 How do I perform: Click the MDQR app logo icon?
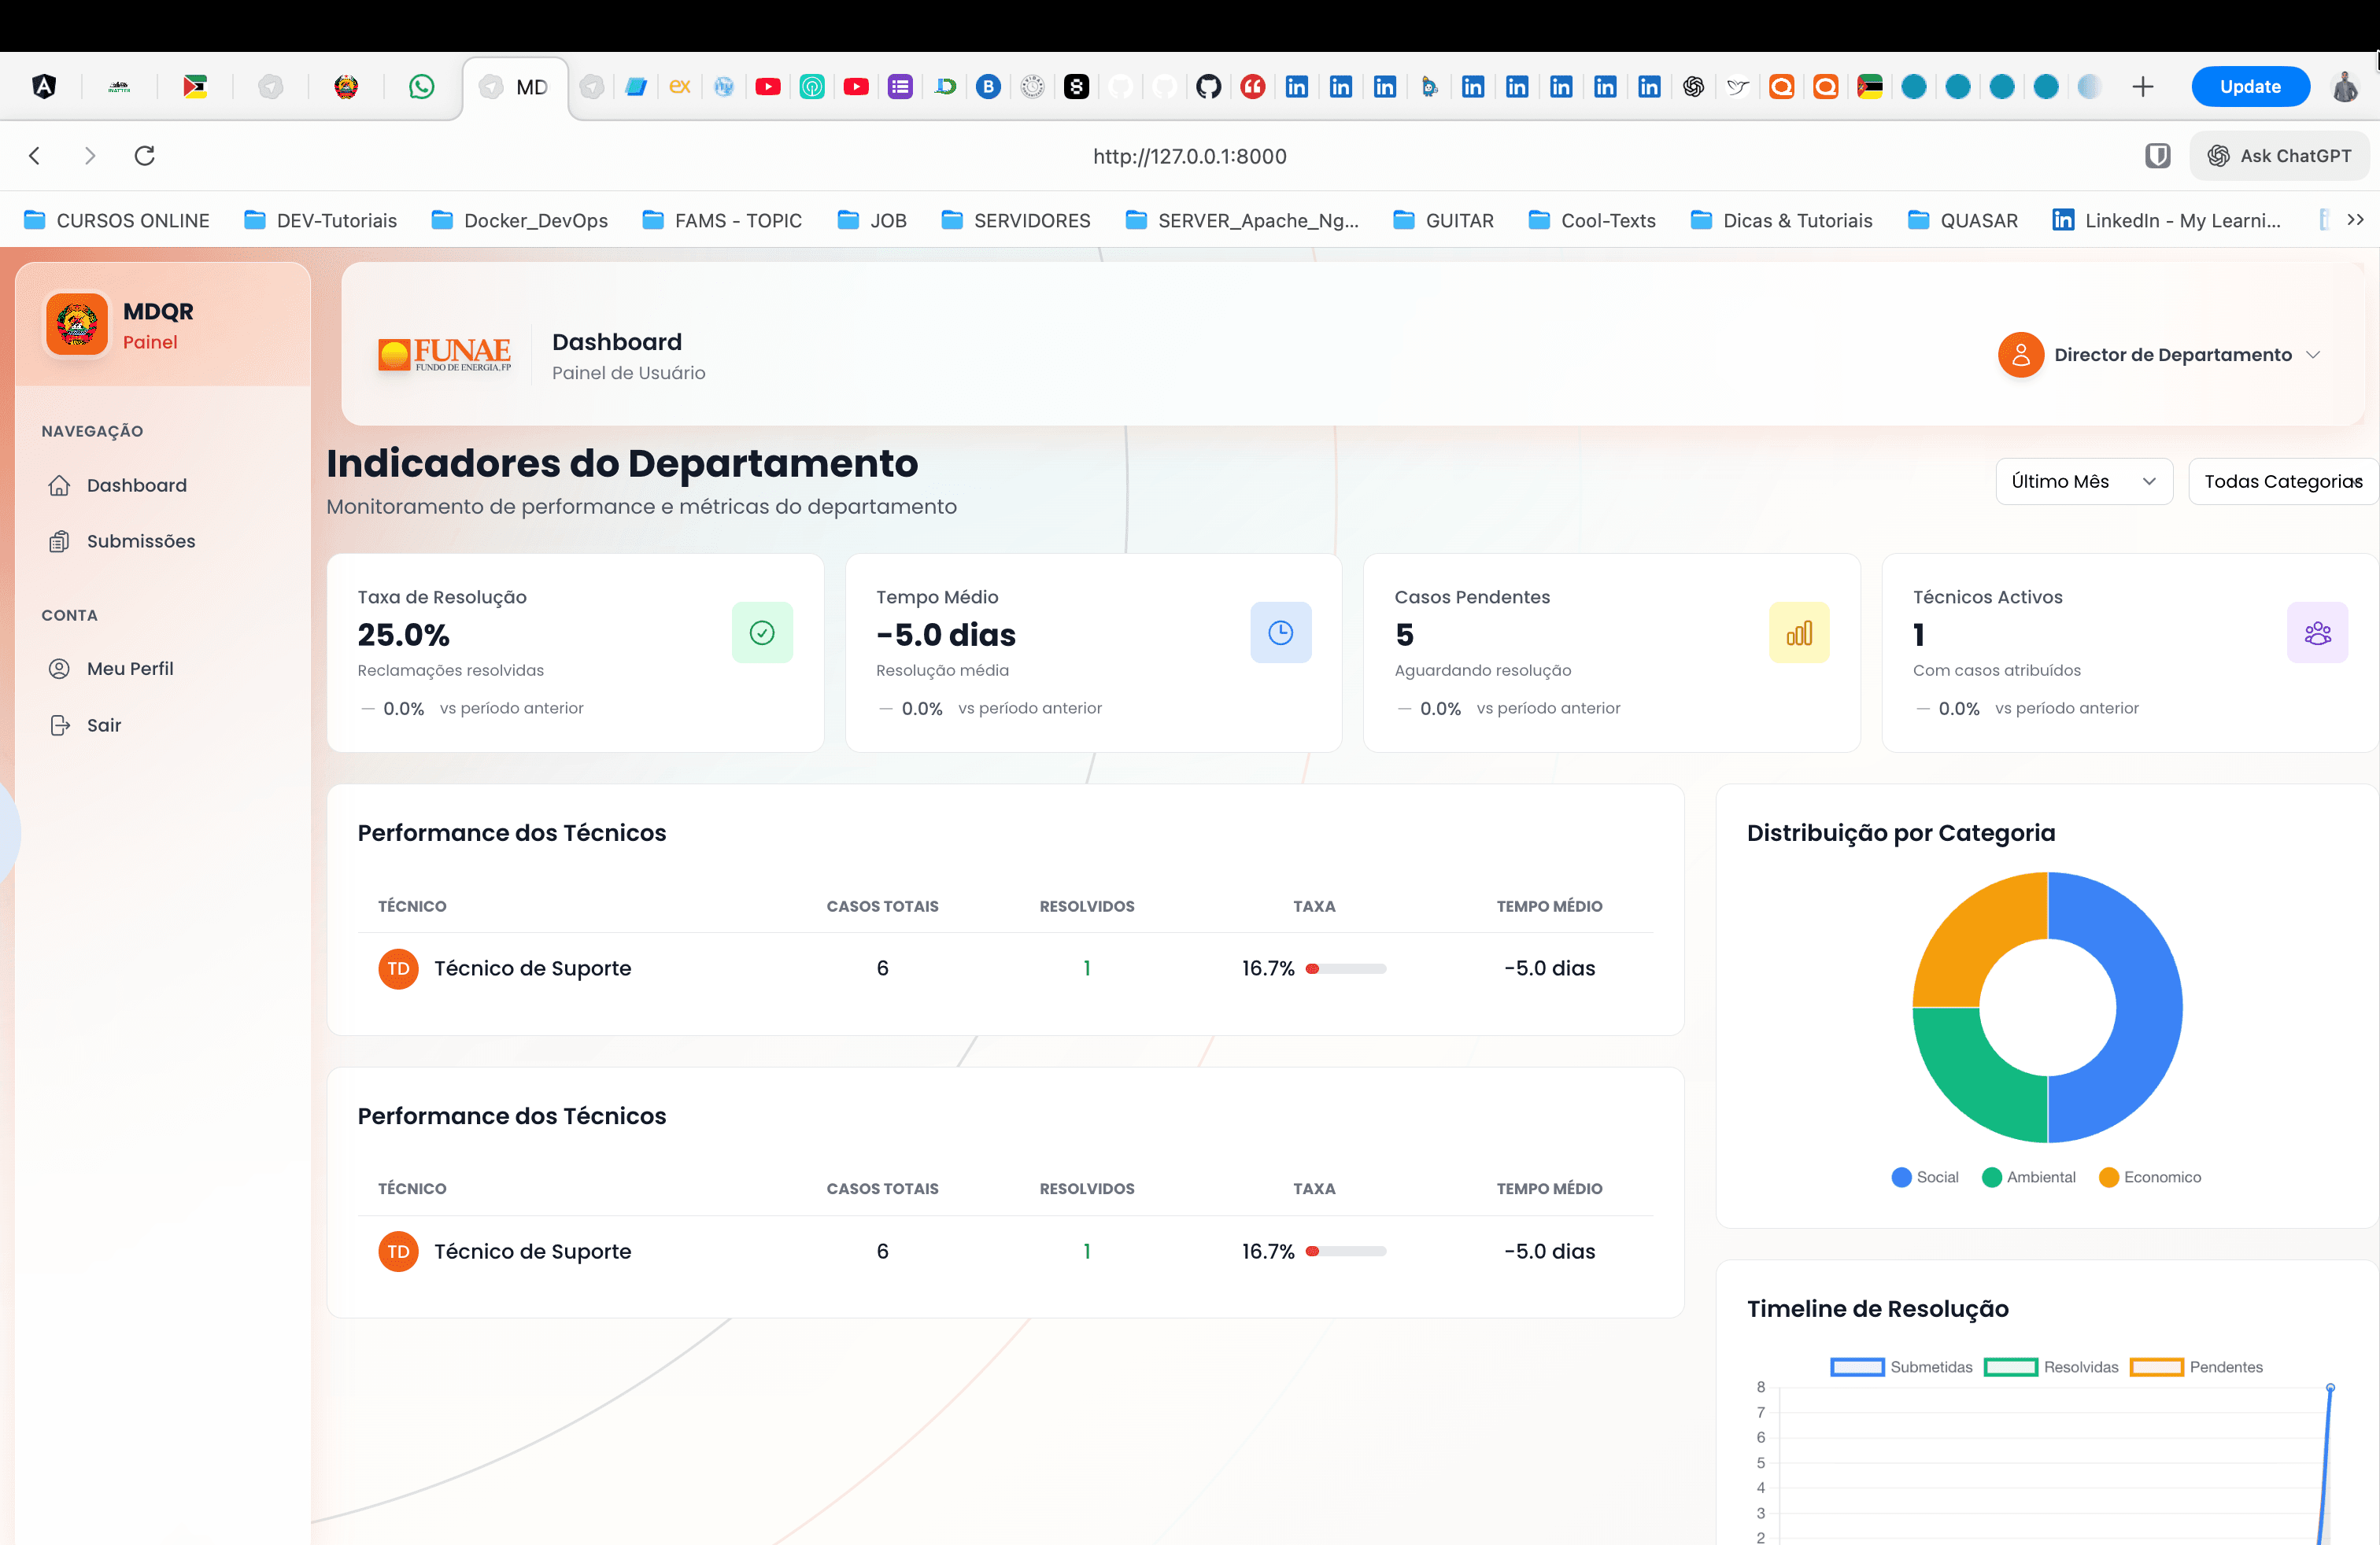tap(77, 324)
